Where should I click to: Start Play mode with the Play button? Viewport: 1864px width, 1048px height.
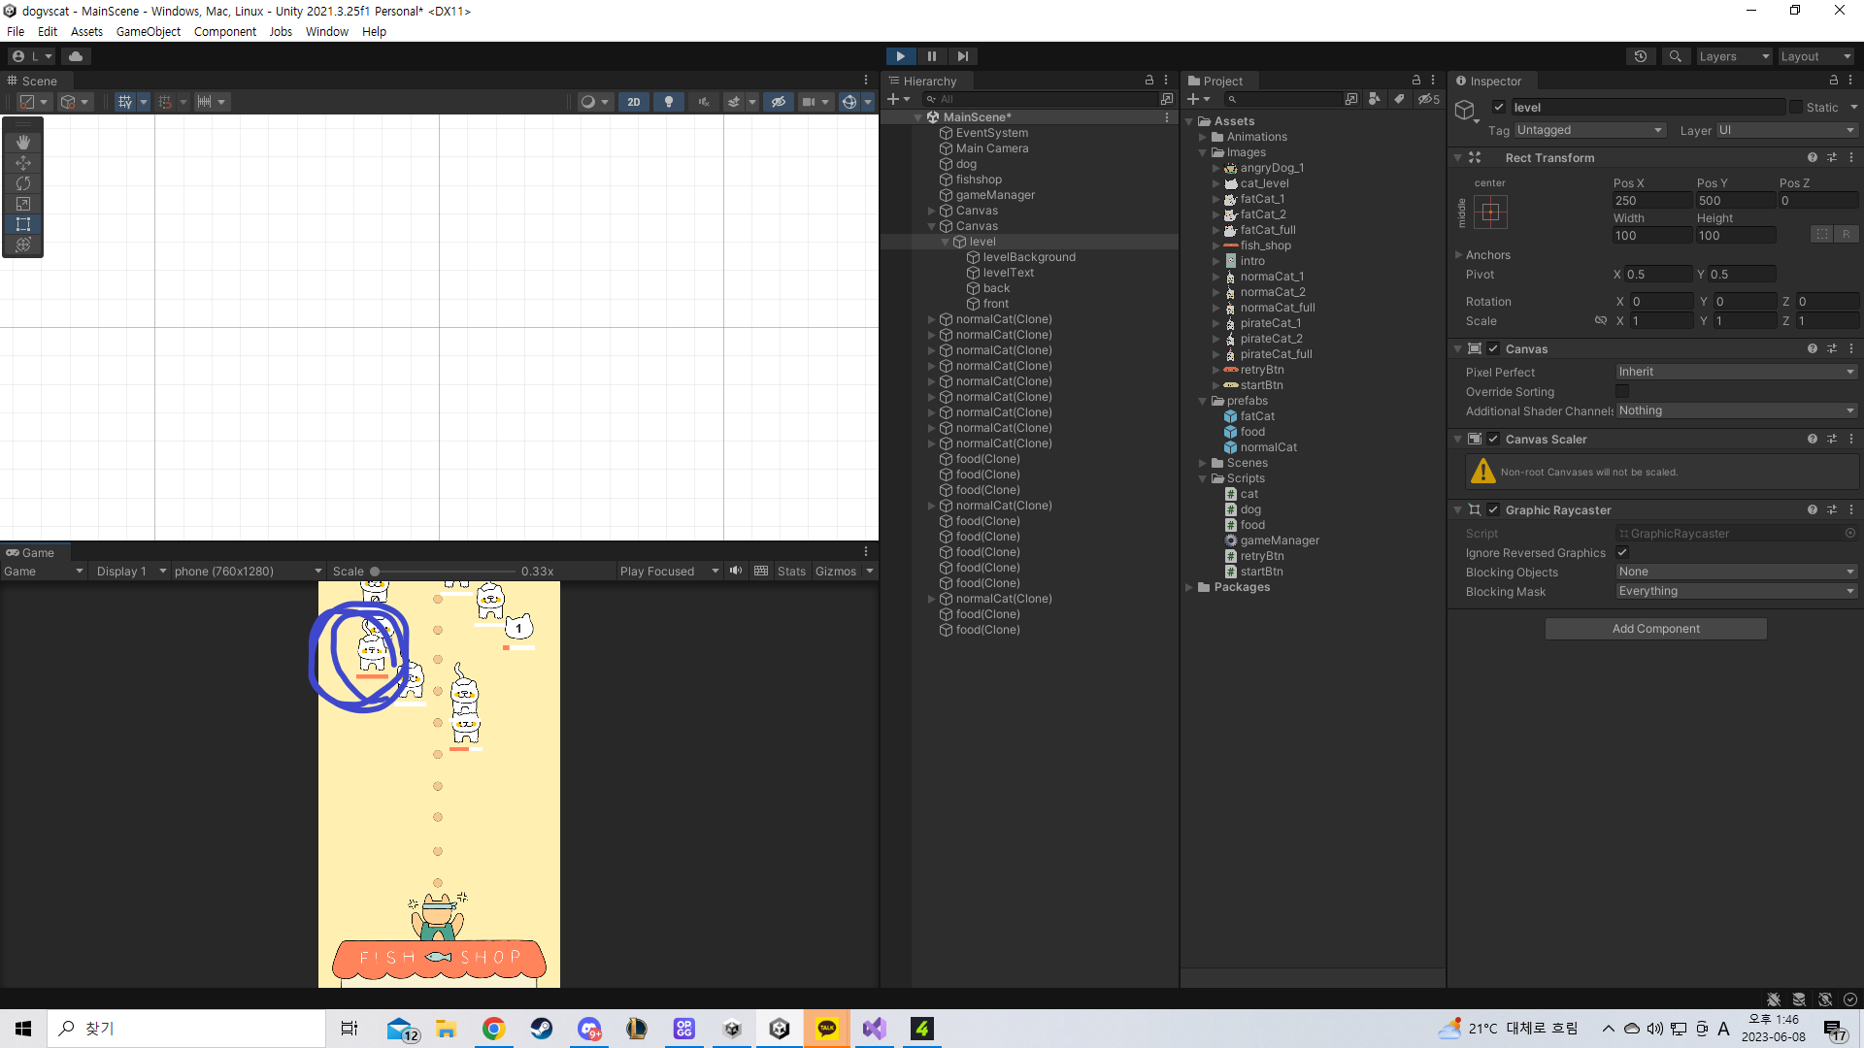point(900,56)
